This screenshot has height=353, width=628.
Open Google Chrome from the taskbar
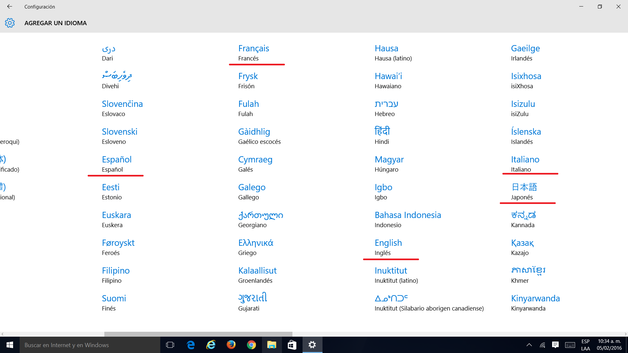point(251,345)
